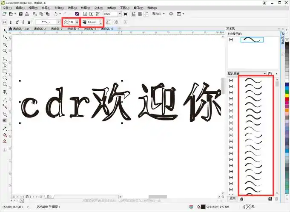Select the Drop Shadow effects tool
The width and height of the screenshot is (290, 212).
click(x=5, y=114)
